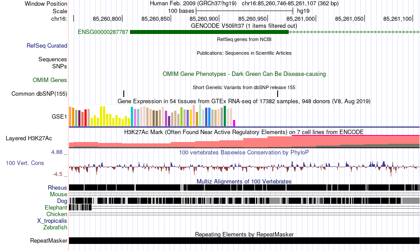This screenshot has width=420, height=251.
Task: Select the Rhesus alignment row label
Action: pyautogui.click(x=57, y=187)
